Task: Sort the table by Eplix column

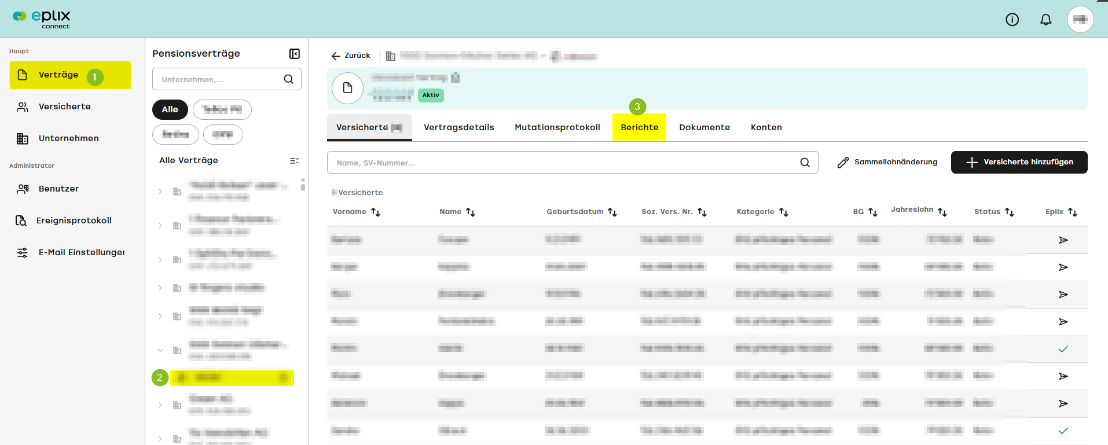Action: (x=1073, y=212)
